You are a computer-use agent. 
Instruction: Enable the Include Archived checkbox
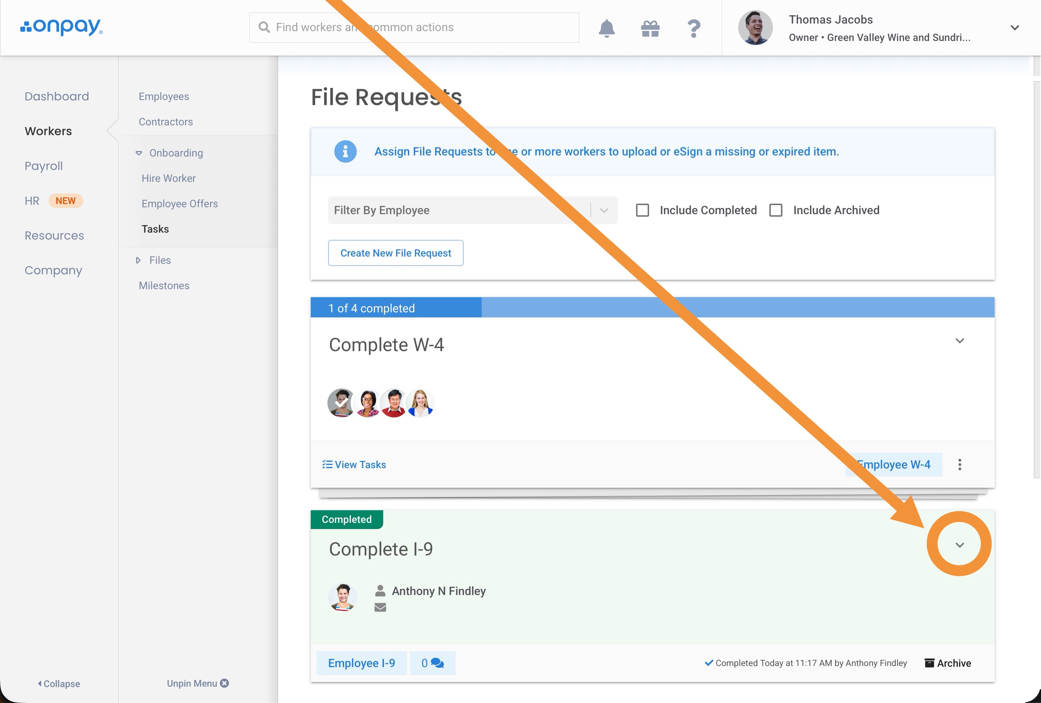(776, 210)
